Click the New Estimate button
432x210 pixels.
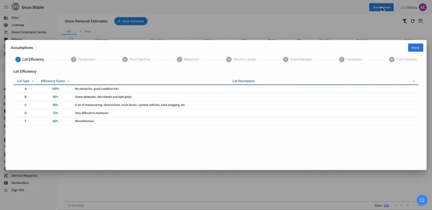131,21
